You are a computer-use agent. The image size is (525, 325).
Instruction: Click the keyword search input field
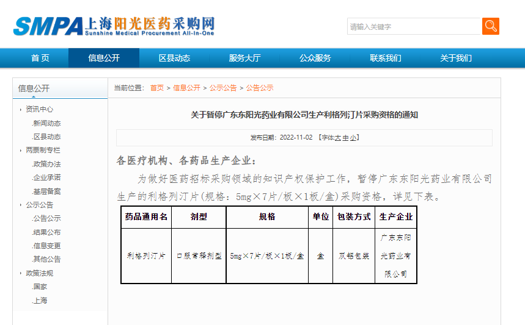(414, 27)
